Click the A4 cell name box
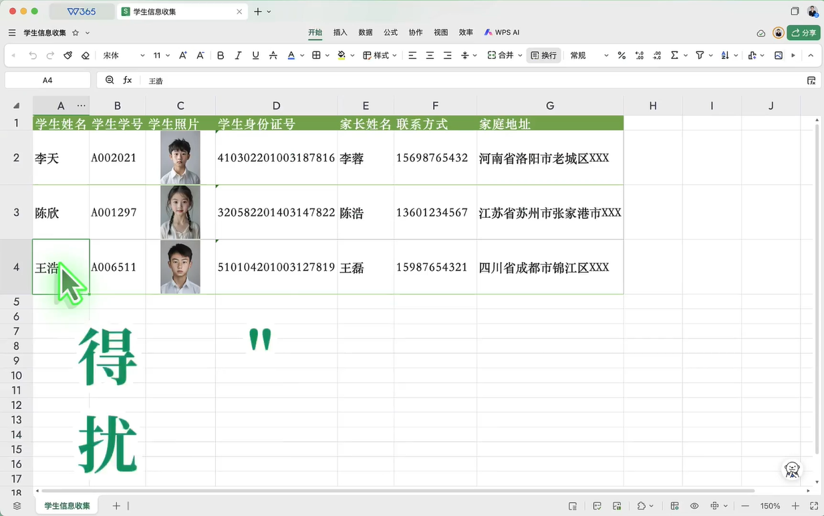This screenshot has width=824, height=516. tap(47, 80)
